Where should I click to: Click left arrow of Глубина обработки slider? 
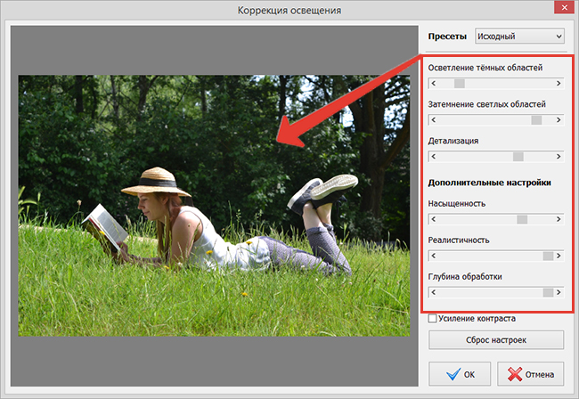click(434, 292)
